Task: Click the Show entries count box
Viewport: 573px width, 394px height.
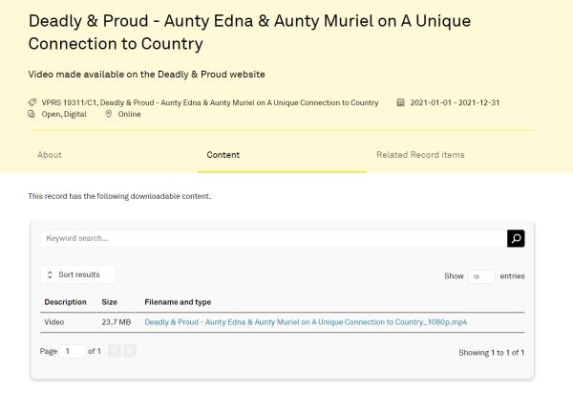Action: point(480,276)
